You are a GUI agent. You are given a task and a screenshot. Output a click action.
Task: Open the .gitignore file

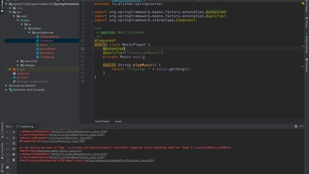coord(23,73)
